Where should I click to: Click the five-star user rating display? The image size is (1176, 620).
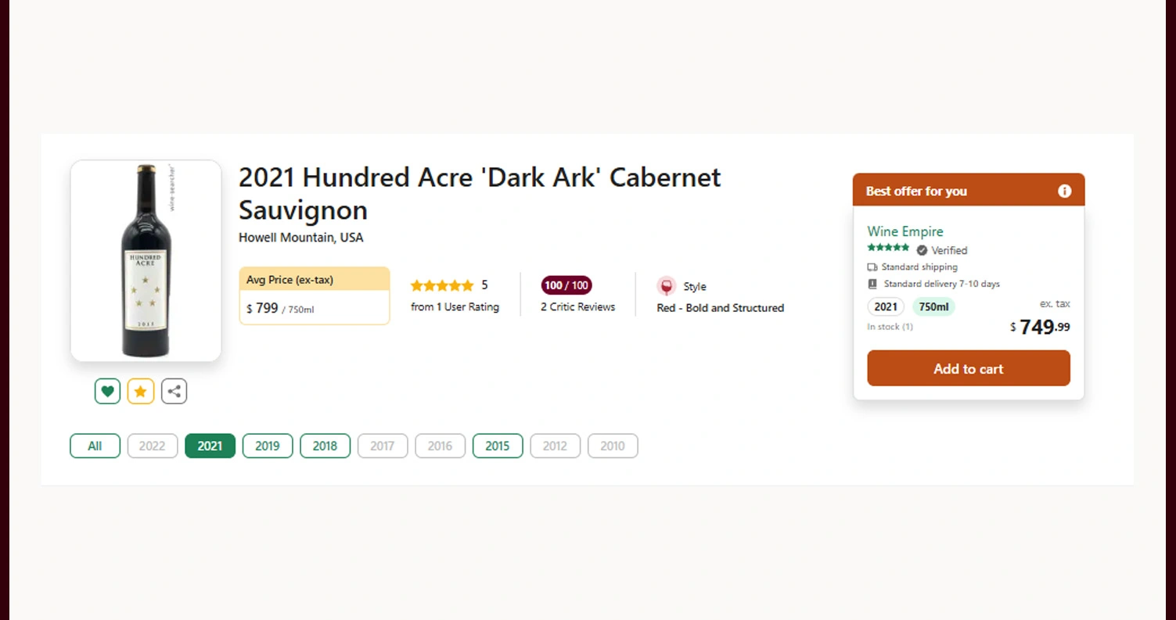click(x=442, y=285)
